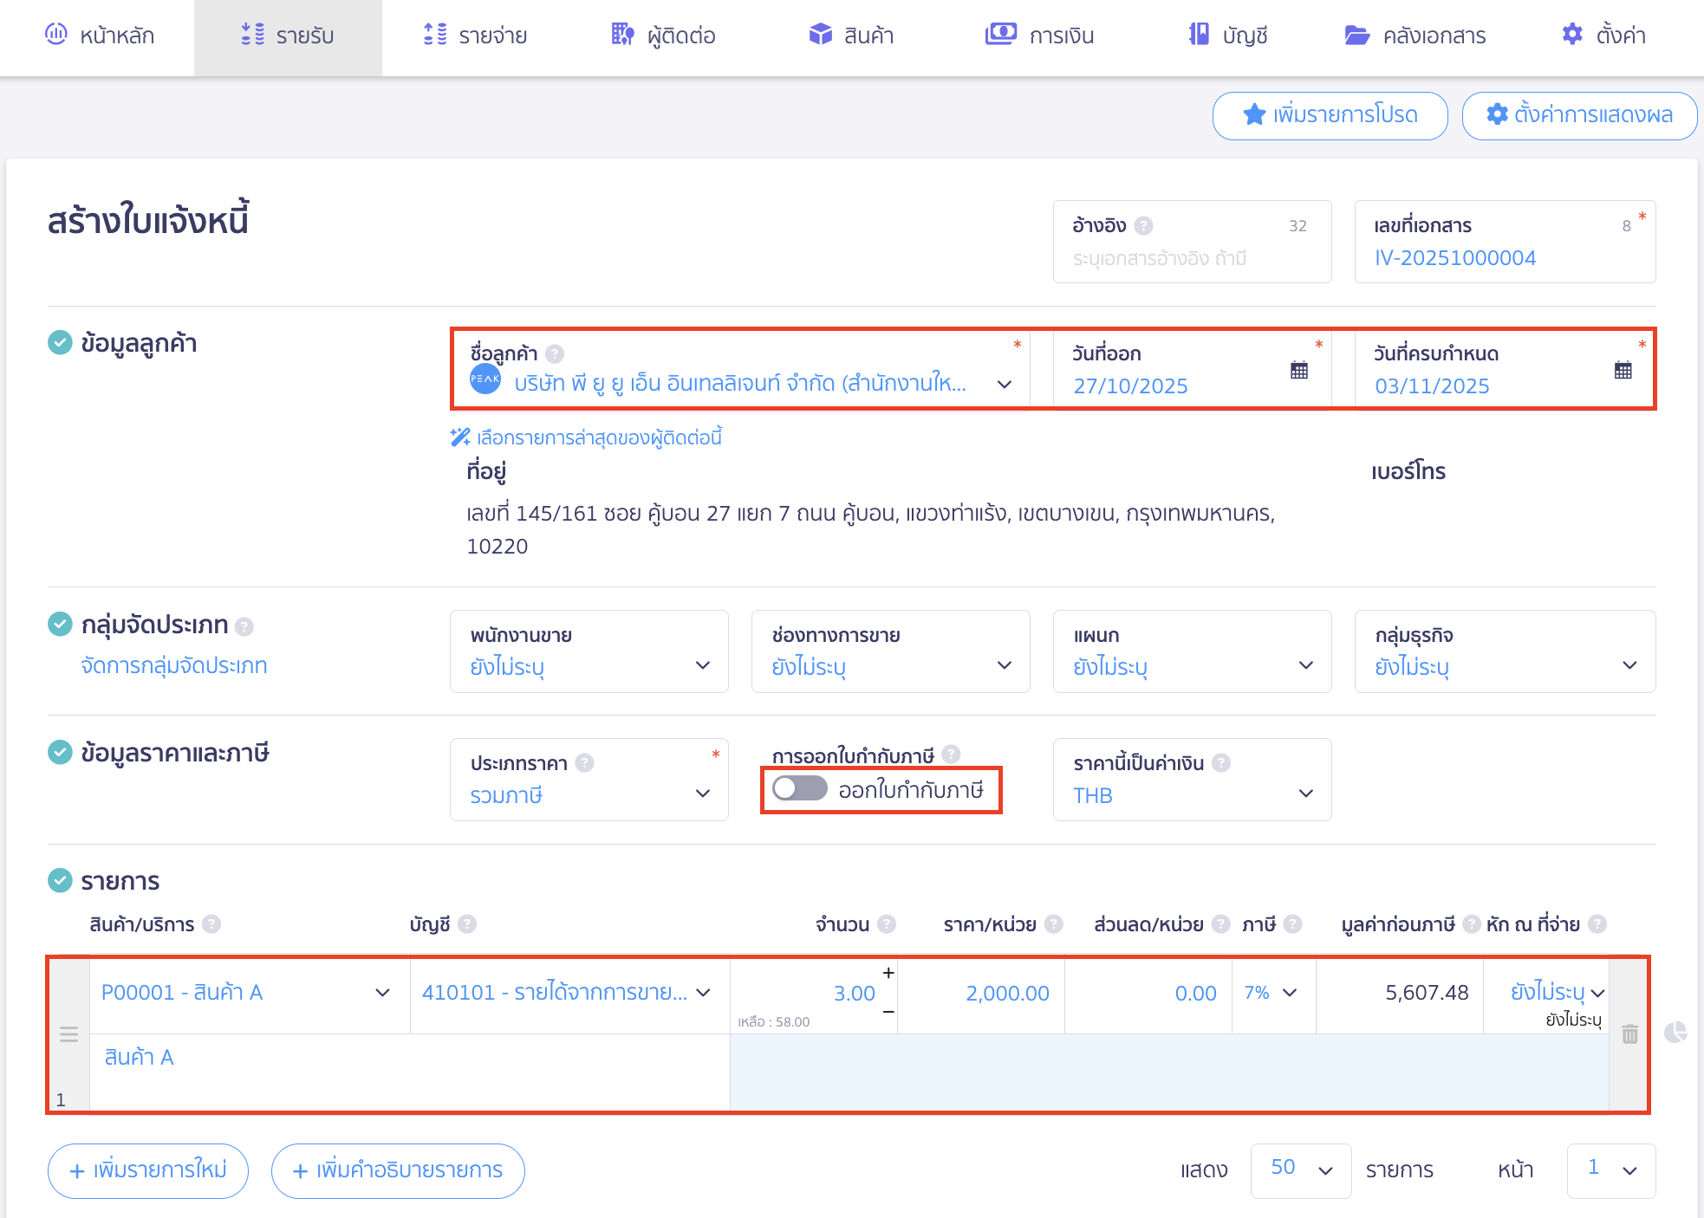Click the help icon next to ประเภทราคา
1704x1218 pixels.
point(585,763)
